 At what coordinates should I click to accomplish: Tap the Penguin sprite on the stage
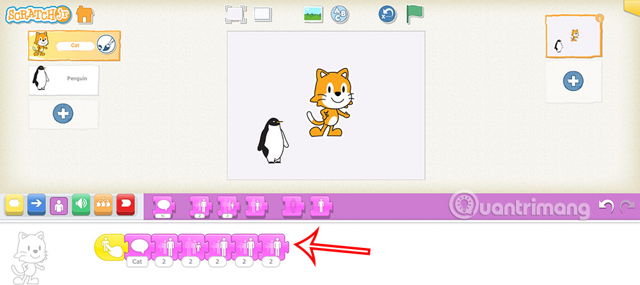click(x=273, y=140)
